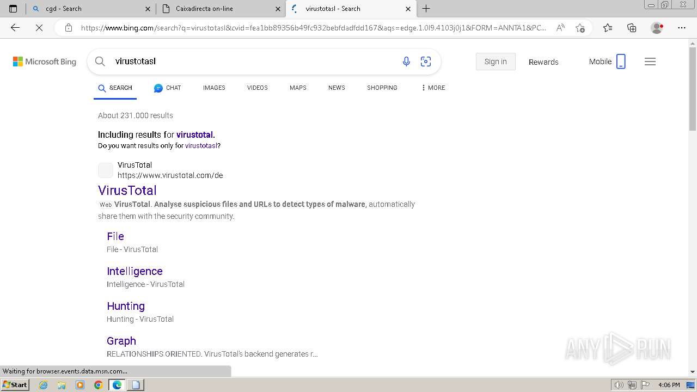Switch to the CHAT tab
The width and height of the screenshot is (697, 392).
coord(167,88)
